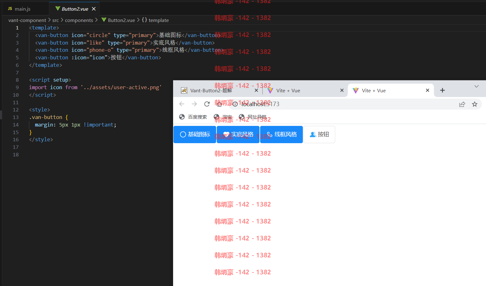
Task: Reload the localhost page
Action: [207, 104]
